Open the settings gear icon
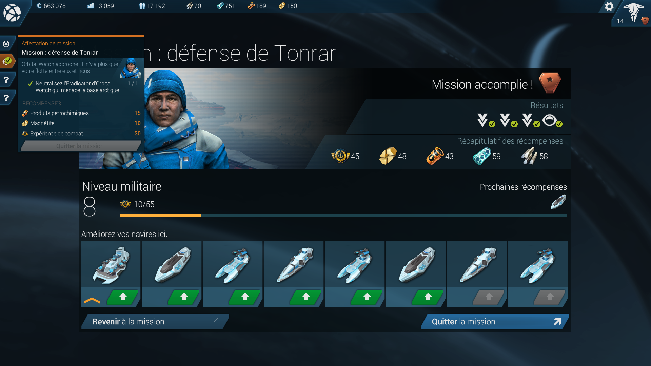Image resolution: width=651 pixels, height=366 pixels. [609, 6]
